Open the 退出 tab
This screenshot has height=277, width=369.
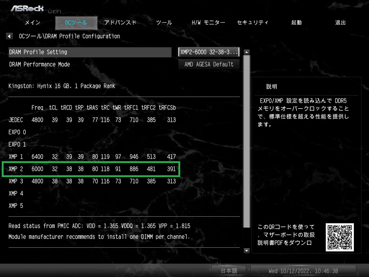coord(340,23)
